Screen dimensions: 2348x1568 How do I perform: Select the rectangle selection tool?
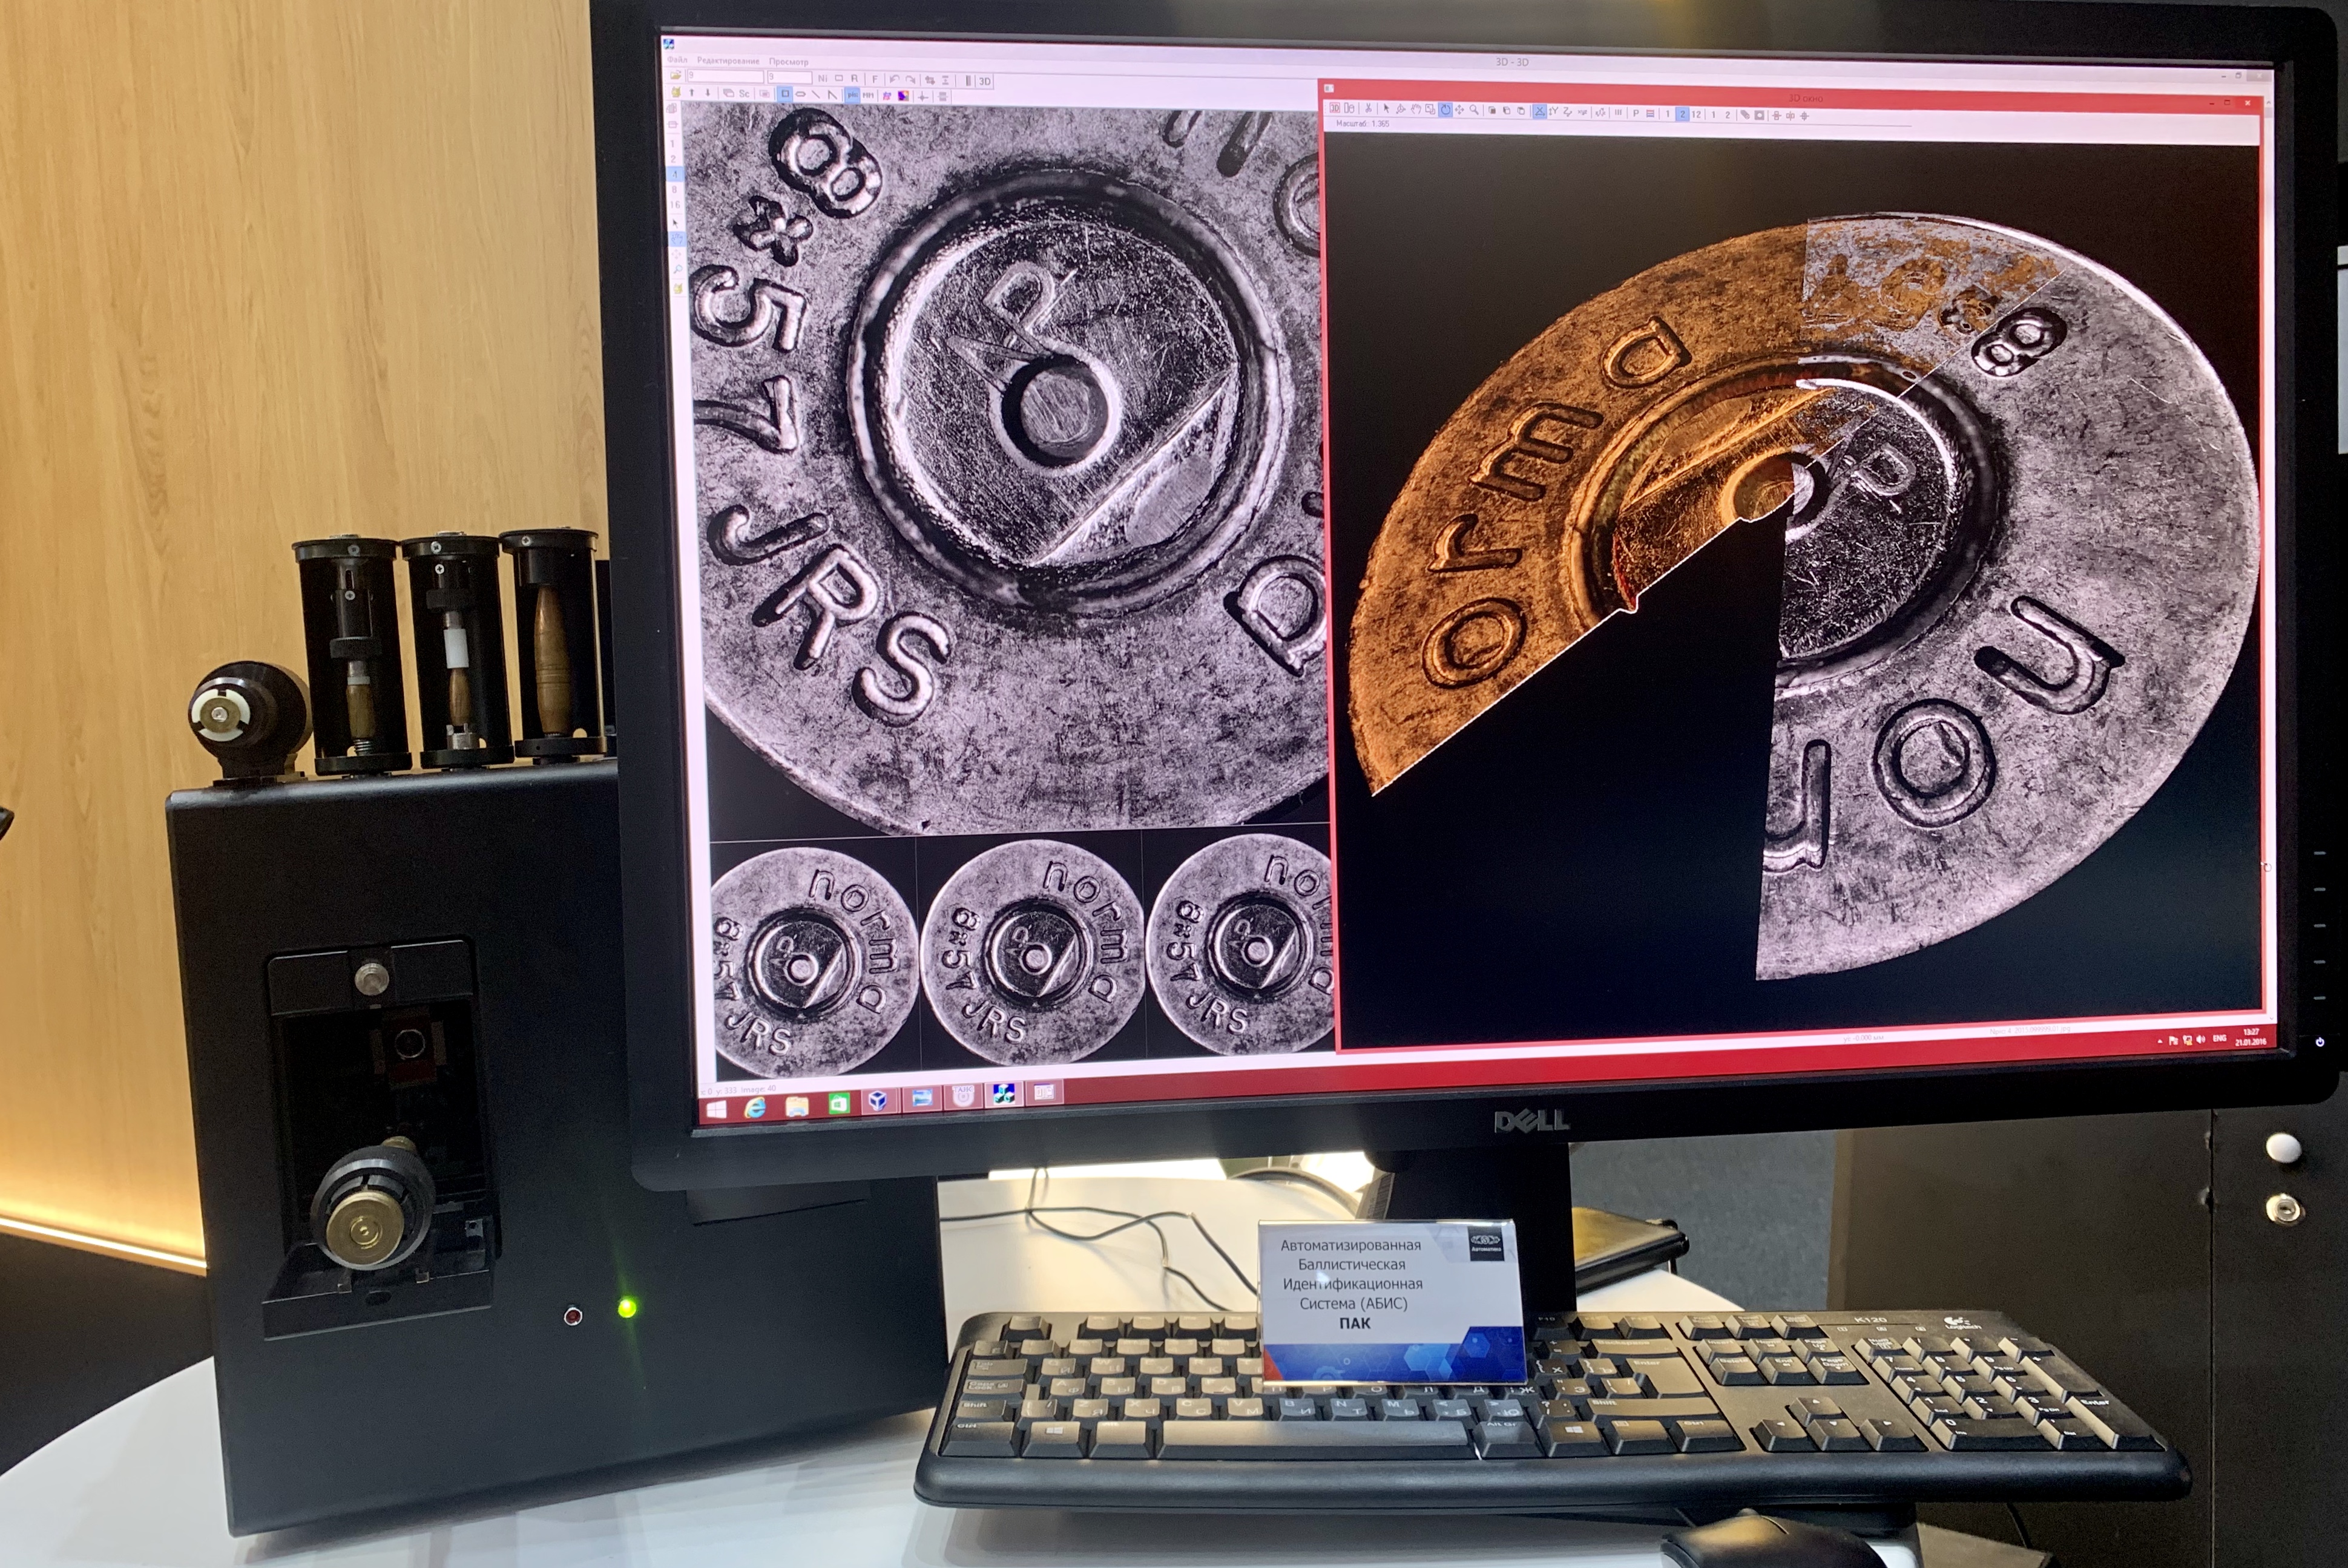(785, 94)
